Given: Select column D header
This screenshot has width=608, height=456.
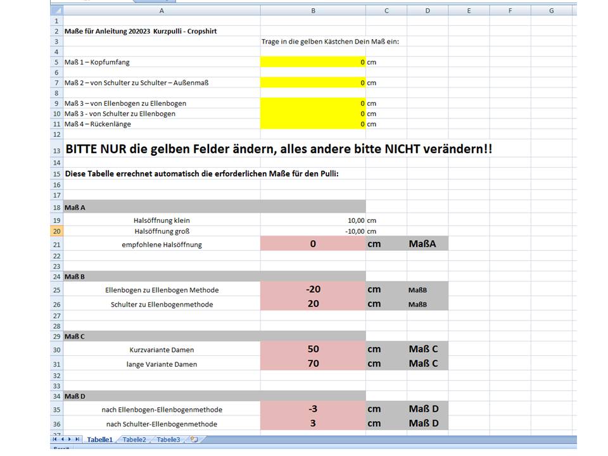Looking at the screenshot, I should point(427,11).
